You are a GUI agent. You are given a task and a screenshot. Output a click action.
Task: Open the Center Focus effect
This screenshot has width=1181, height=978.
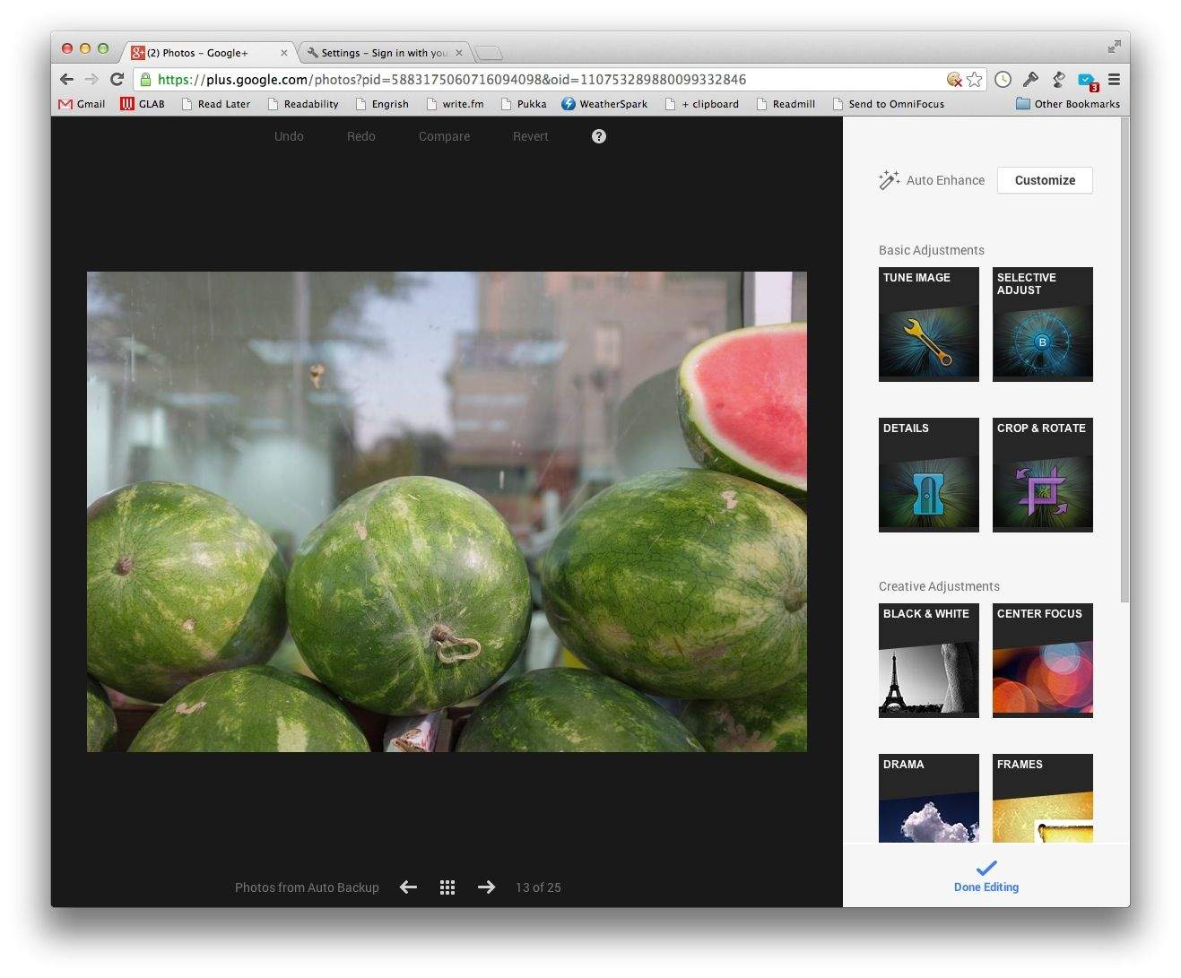(1042, 661)
